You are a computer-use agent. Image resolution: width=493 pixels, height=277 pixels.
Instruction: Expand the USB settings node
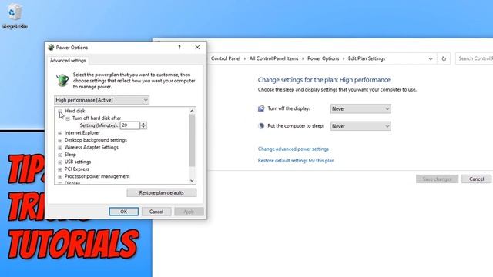pyautogui.click(x=60, y=162)
